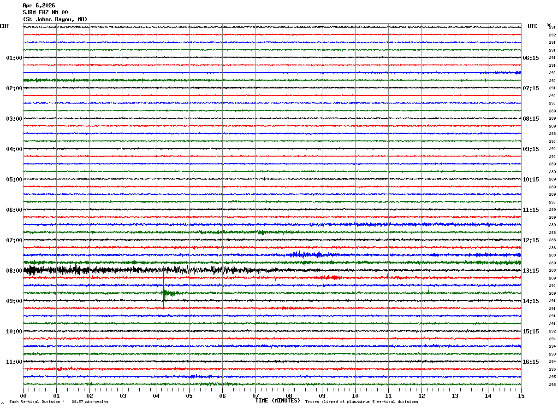Click minute 05 on the bottom axis
This screenshot has width=558, height=408.
(x=189, y=396)
